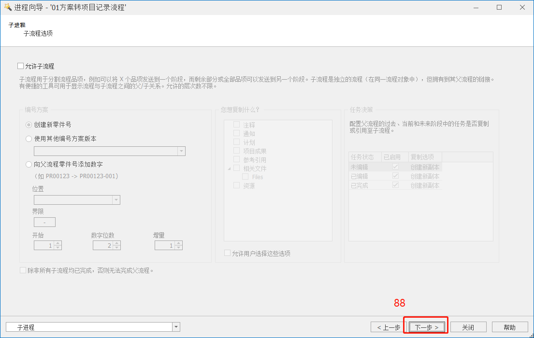This screenshot has height=338, width=534.
Task: 选择"使用其他编号方案版本"单选按钮
Action: [x=29, y=139]
